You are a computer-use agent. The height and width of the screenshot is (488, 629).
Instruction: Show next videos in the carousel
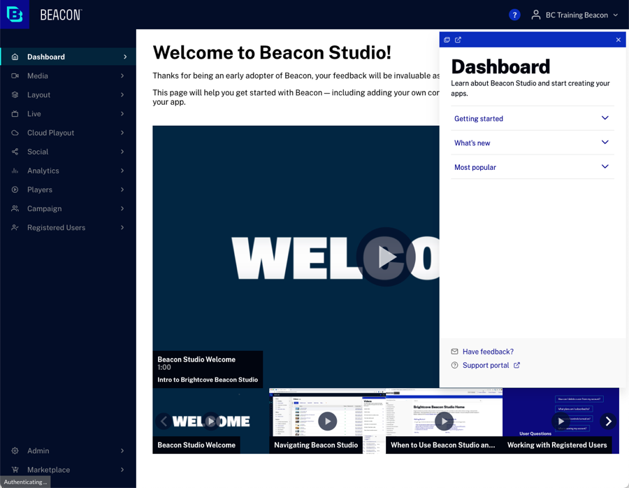tap(608, 421)
